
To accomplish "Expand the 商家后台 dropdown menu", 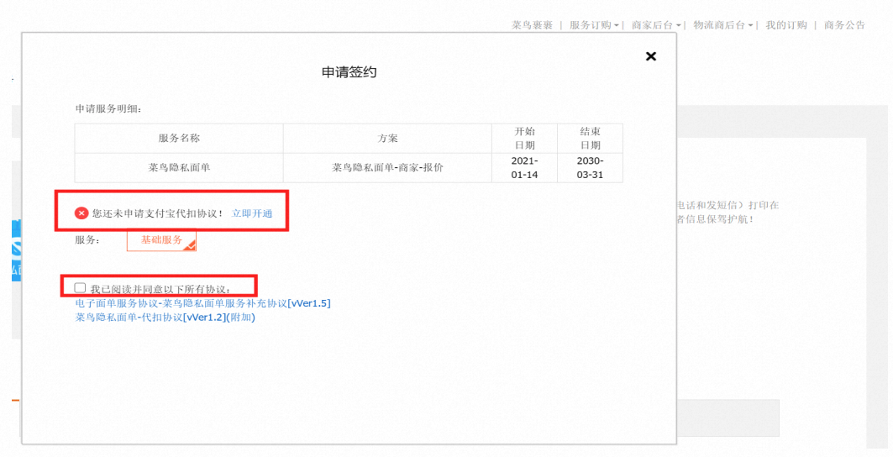I will tap(656, 25).
